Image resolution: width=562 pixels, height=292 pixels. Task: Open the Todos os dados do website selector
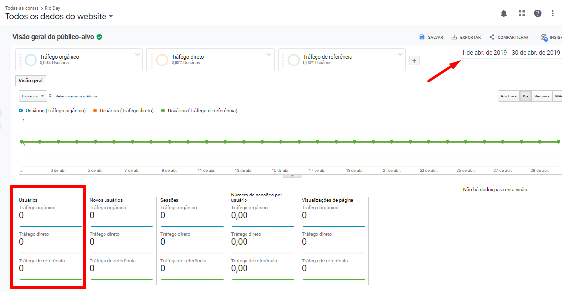point(59,17)
